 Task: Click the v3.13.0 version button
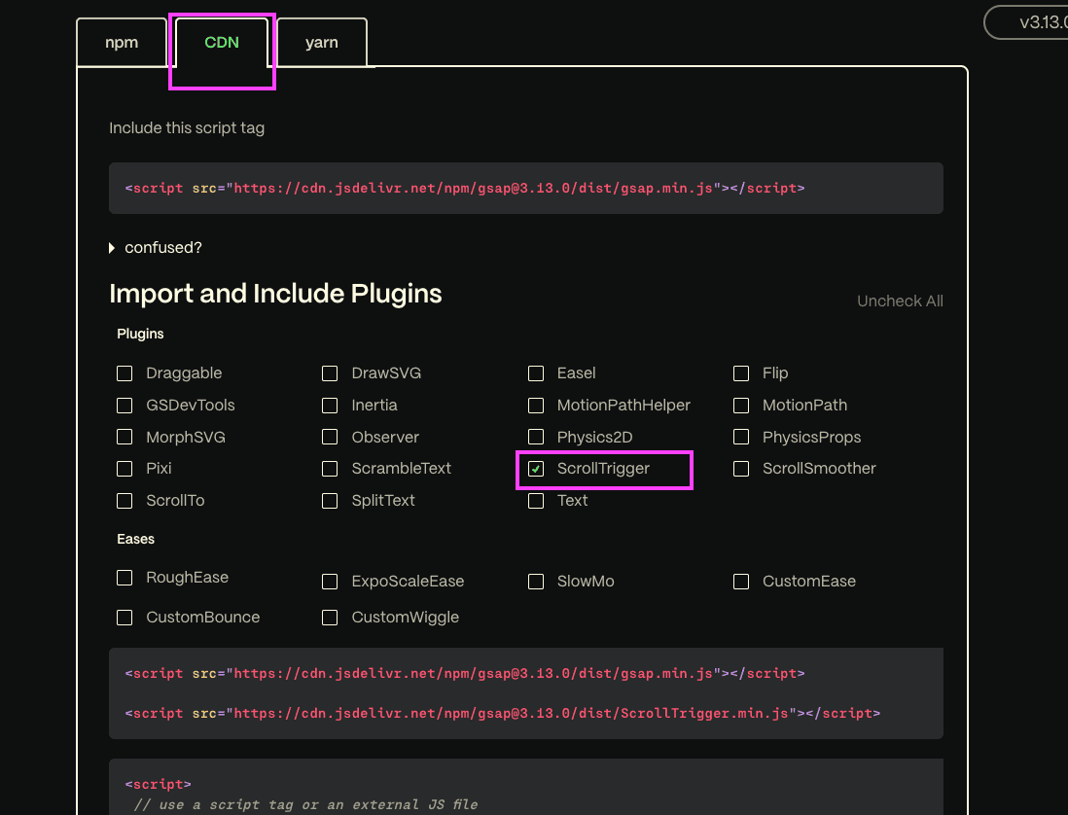point(1031,22)
